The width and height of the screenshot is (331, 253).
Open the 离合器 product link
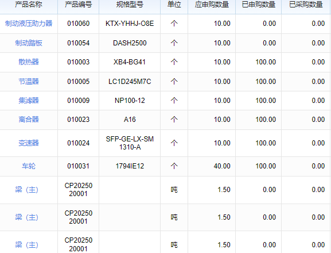[x=29, y=119]
